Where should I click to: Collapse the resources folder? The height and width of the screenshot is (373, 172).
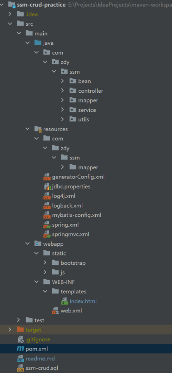coord(27,129)
